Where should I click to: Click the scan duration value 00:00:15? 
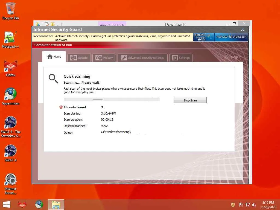point(107,120)
